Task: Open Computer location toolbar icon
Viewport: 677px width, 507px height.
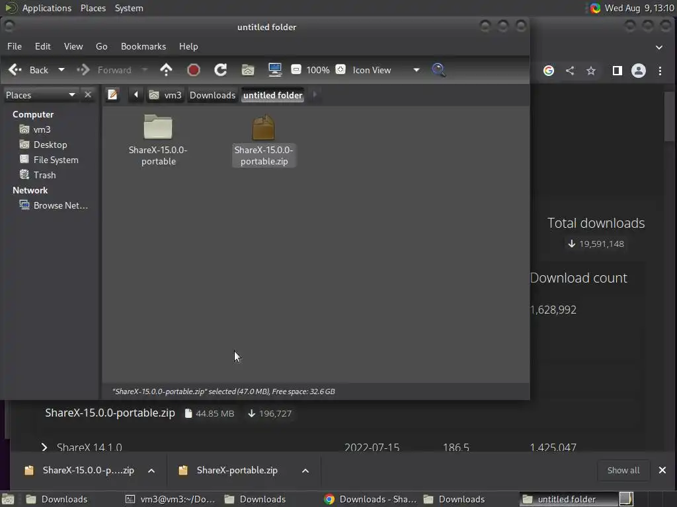Action: (275, 70)
